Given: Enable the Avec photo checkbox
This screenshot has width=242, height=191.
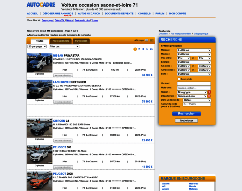Looking at the screenshot, I should [x=179, y=79].
